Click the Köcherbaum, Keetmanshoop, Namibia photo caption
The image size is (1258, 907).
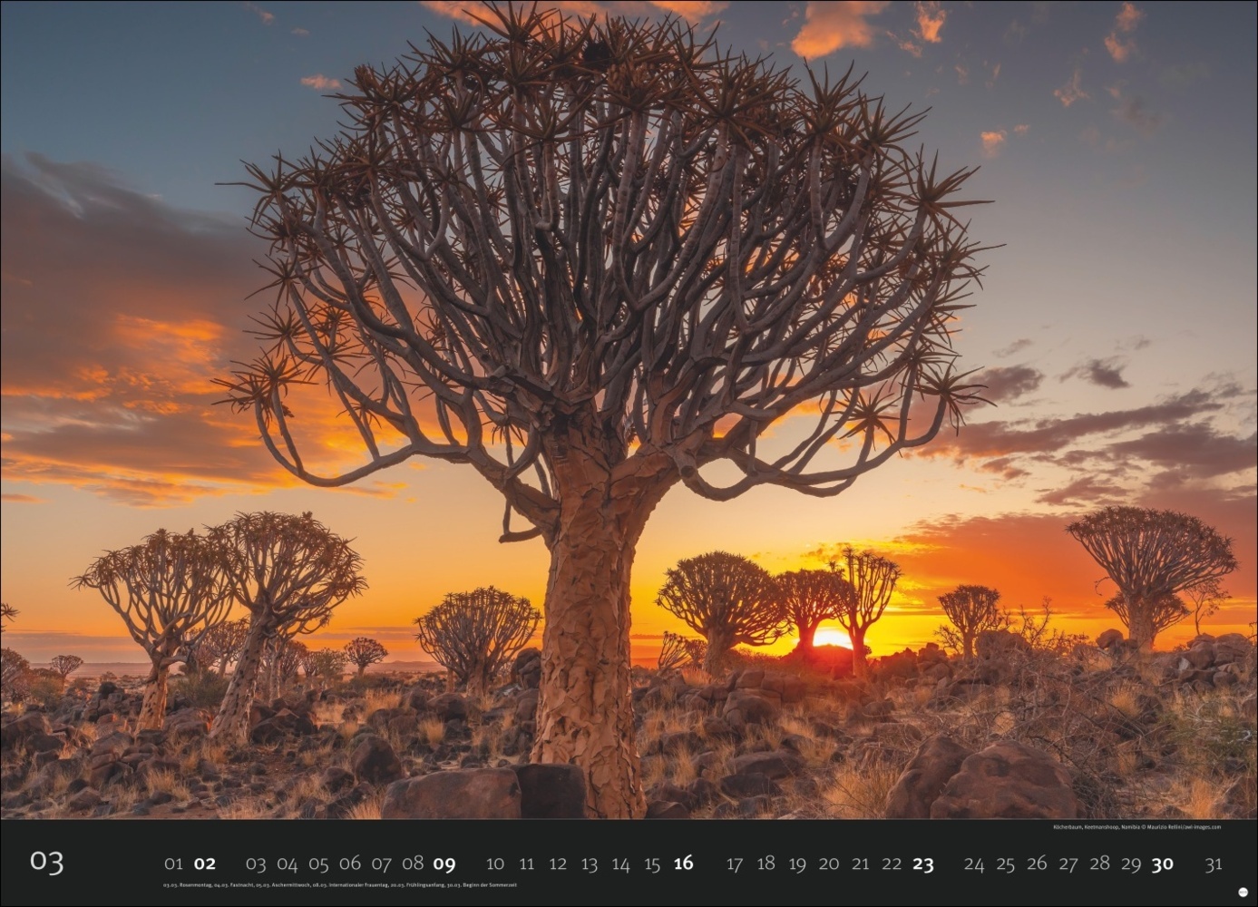(x=1137, y=827)
